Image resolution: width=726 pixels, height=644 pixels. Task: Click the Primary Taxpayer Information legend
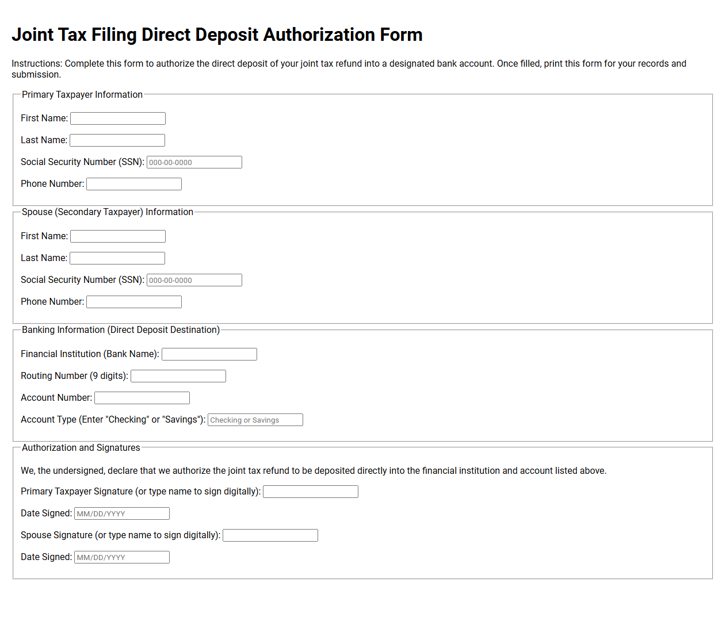coord(82,95)
